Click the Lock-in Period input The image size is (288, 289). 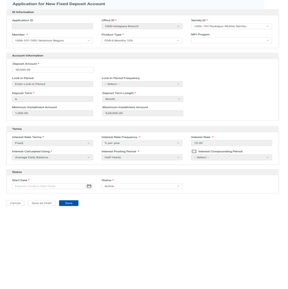pos(53,84)
